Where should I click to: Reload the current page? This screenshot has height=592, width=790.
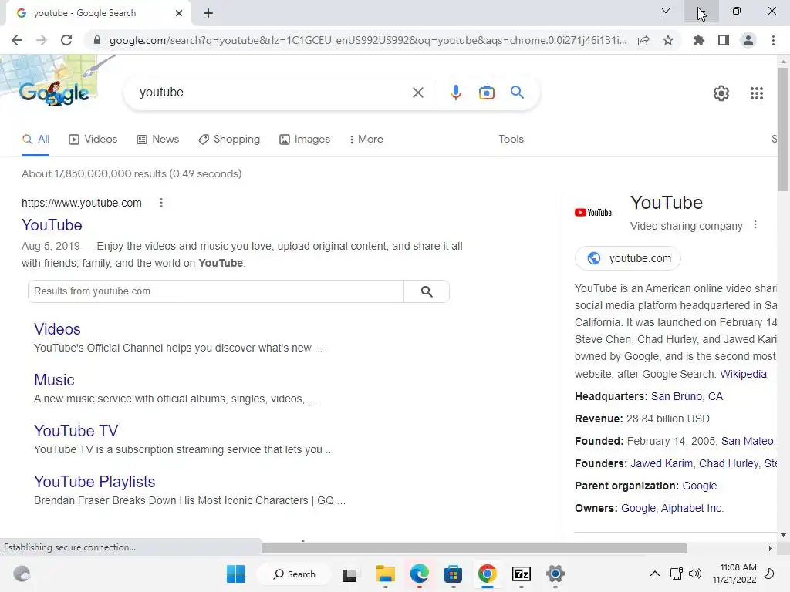click(x=66, y=40)
